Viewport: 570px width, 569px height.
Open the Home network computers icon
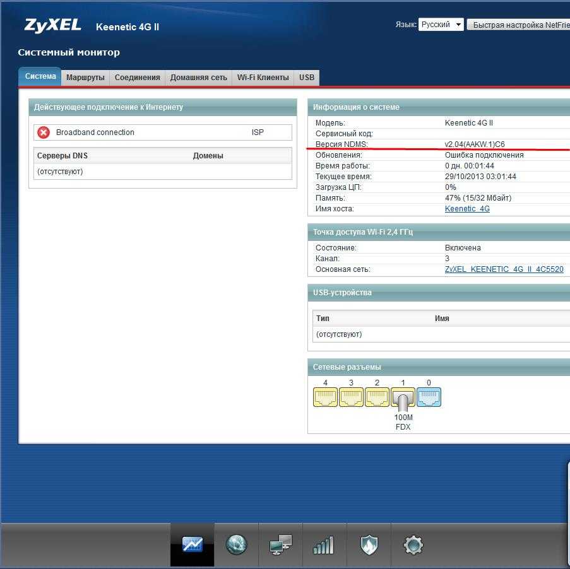[280, 544]
